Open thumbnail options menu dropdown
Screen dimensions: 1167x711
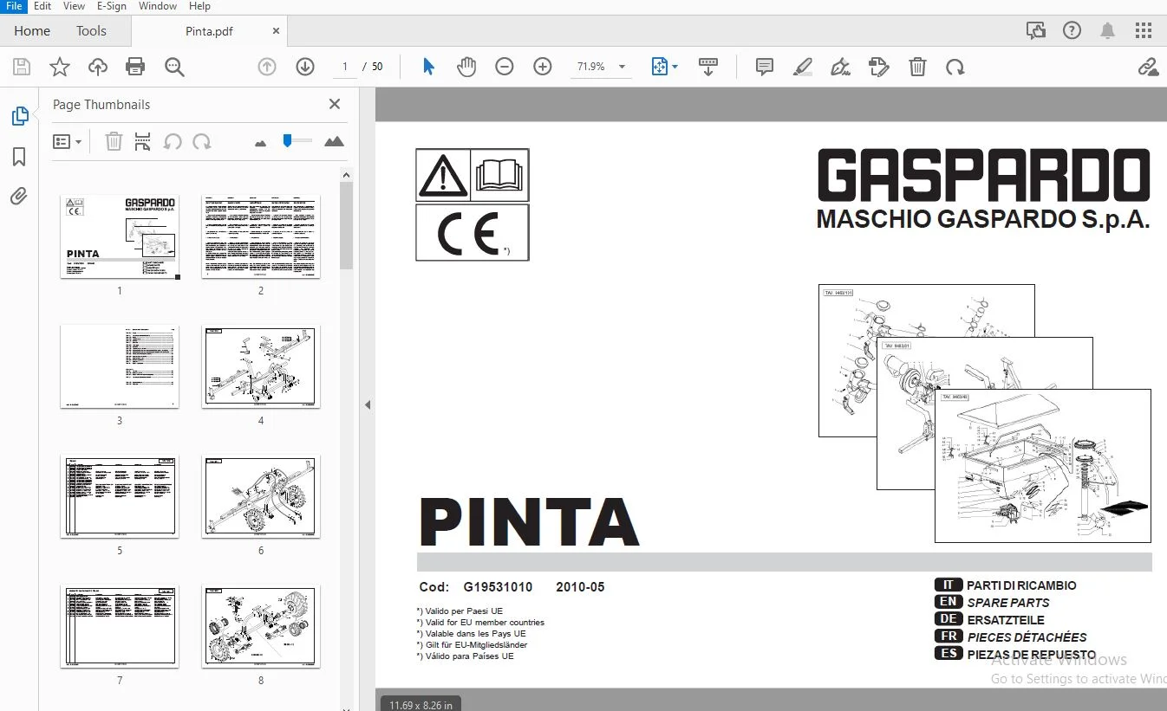pyautogui.click(x=67, y=141)
